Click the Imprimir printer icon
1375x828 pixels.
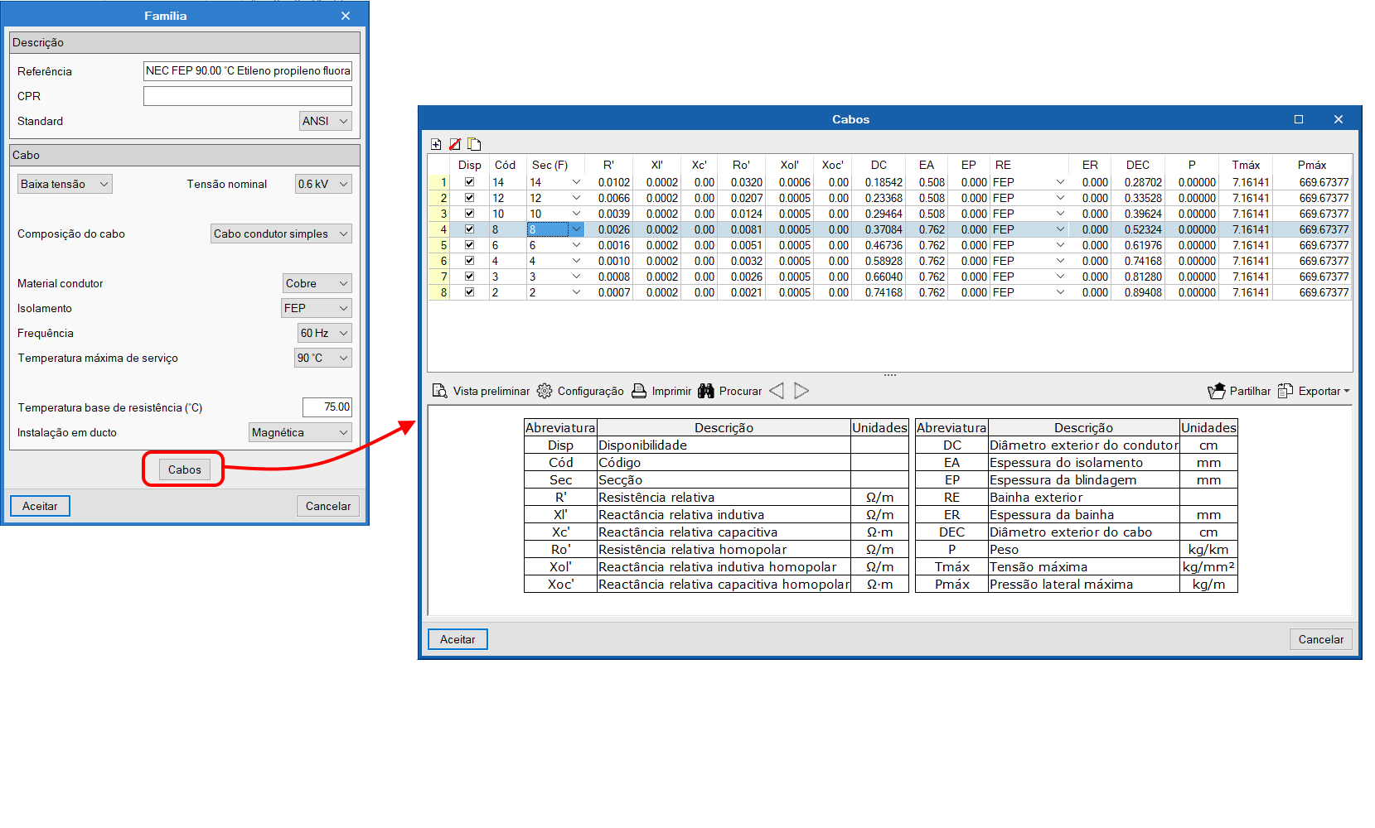point(661,391)
